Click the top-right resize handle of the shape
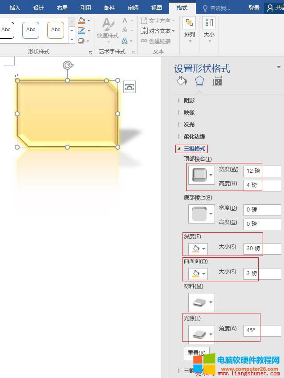Image resolution: width=284 pixels, height=378 pixels. (x=118, y=80)
